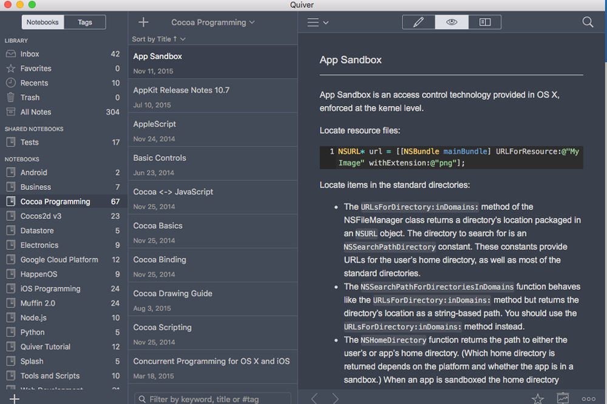This screenshot has width=607, height=404.
Task: Open Trash in the library
Action: 64,98
